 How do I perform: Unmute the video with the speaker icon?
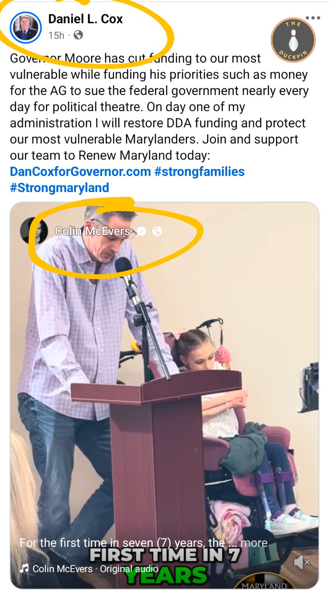coord(301,563)
